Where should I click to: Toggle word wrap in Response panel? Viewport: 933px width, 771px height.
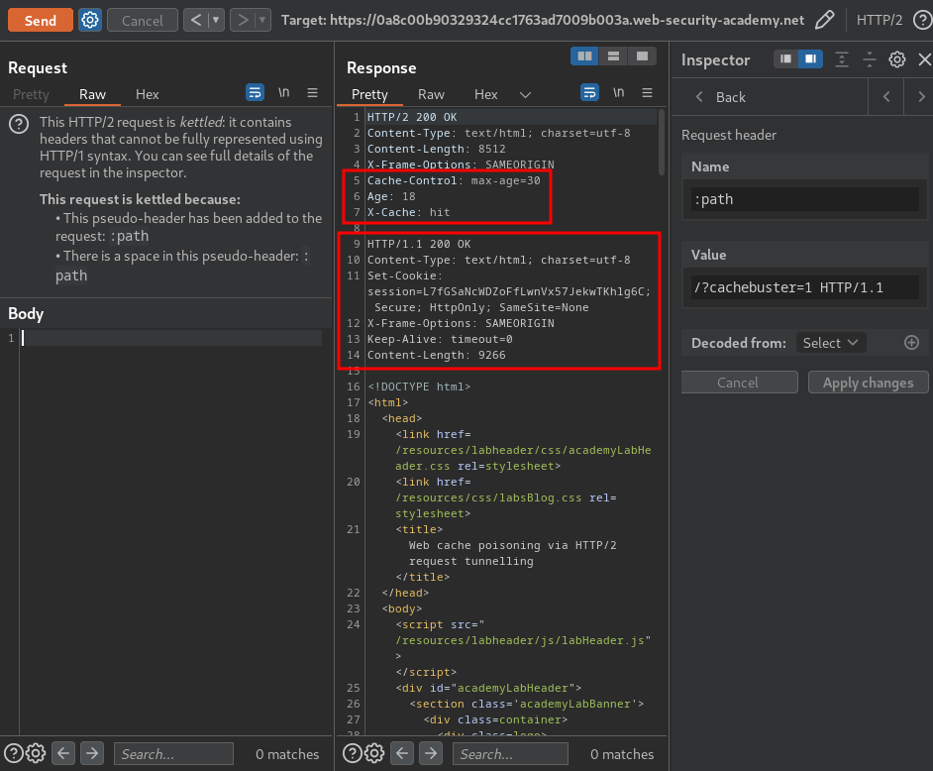click(x=589, y=93)
